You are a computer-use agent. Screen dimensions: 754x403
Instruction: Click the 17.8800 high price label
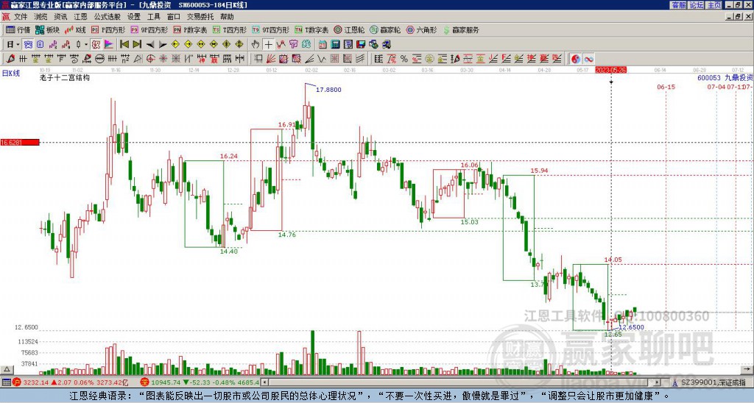point(328,90)
